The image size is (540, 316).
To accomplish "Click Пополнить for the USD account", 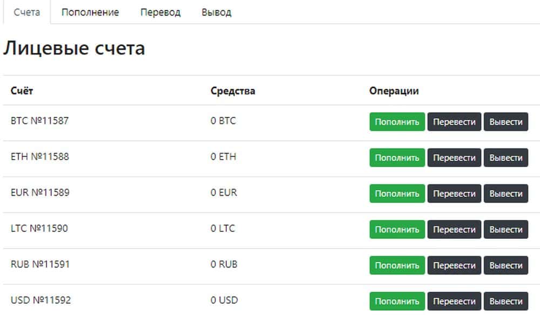I will point(397,301).
